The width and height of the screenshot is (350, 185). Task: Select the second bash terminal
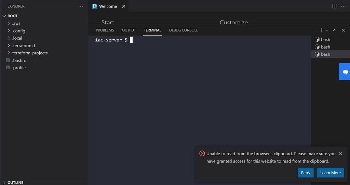[331, 47]
